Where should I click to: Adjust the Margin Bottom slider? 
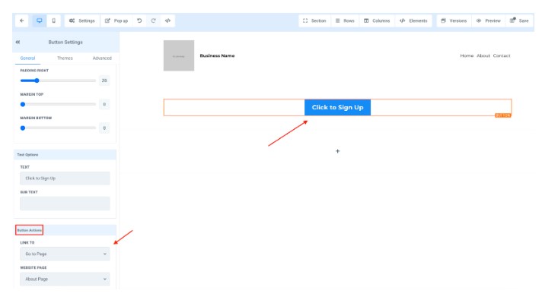point(58,128)
